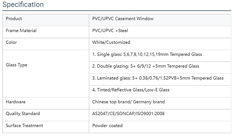Image resolution: width=234 pixels, height=136 pixels.
Task: Click AS2047/CE/SONCAP/ISO9001:2008 value
Action: click(x=128, y=114)
